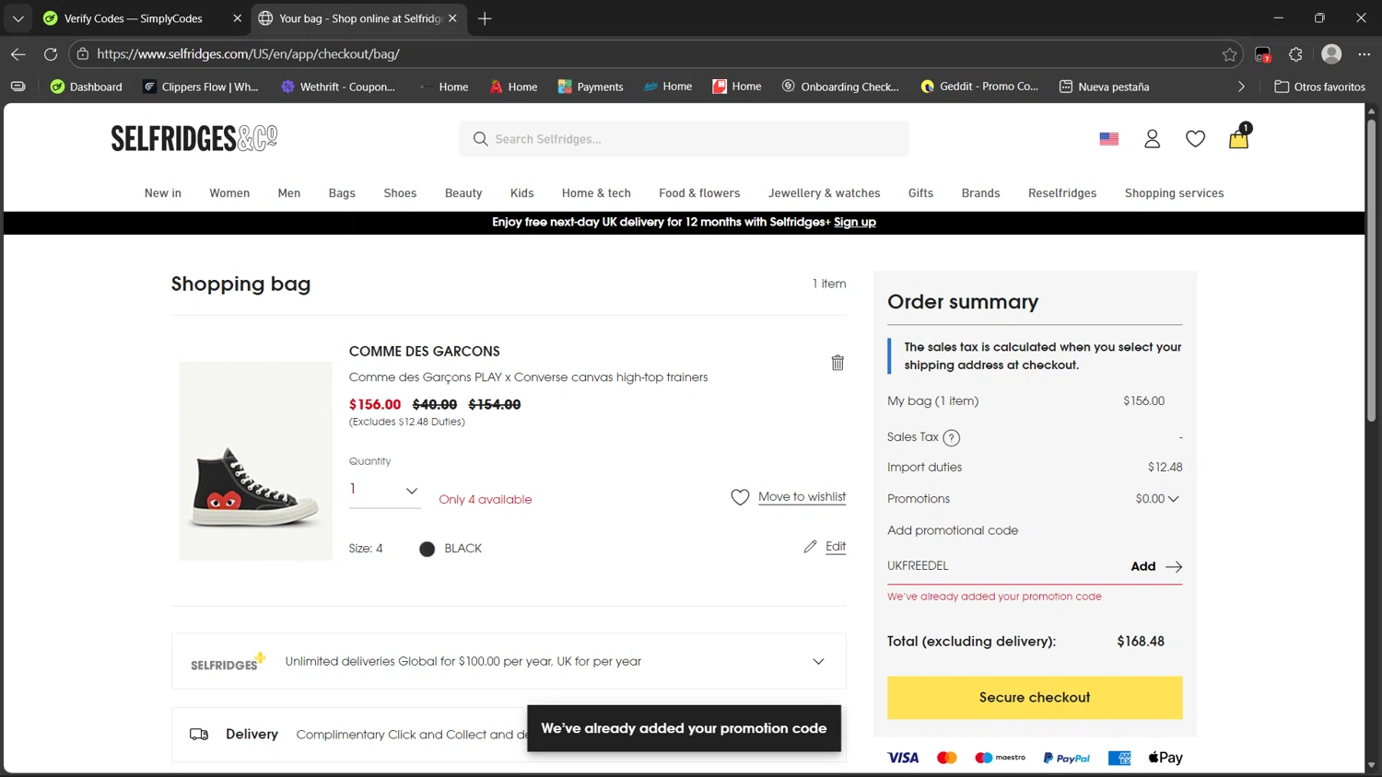Screen dimensions: 1382x777
Task: Click the search magnifier icon
Action: pyautogui.click(x=480, y=139)
